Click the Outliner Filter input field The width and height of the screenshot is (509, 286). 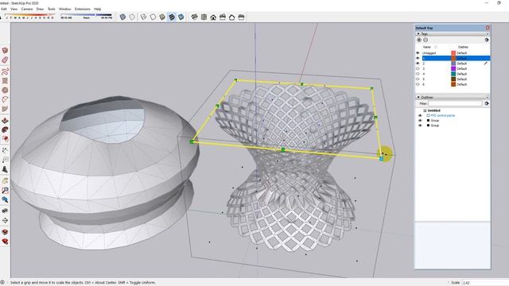[x=455, y=103]
